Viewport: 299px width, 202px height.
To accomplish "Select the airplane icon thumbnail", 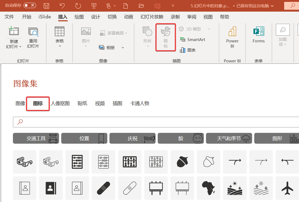I will [x=287, y=188].
